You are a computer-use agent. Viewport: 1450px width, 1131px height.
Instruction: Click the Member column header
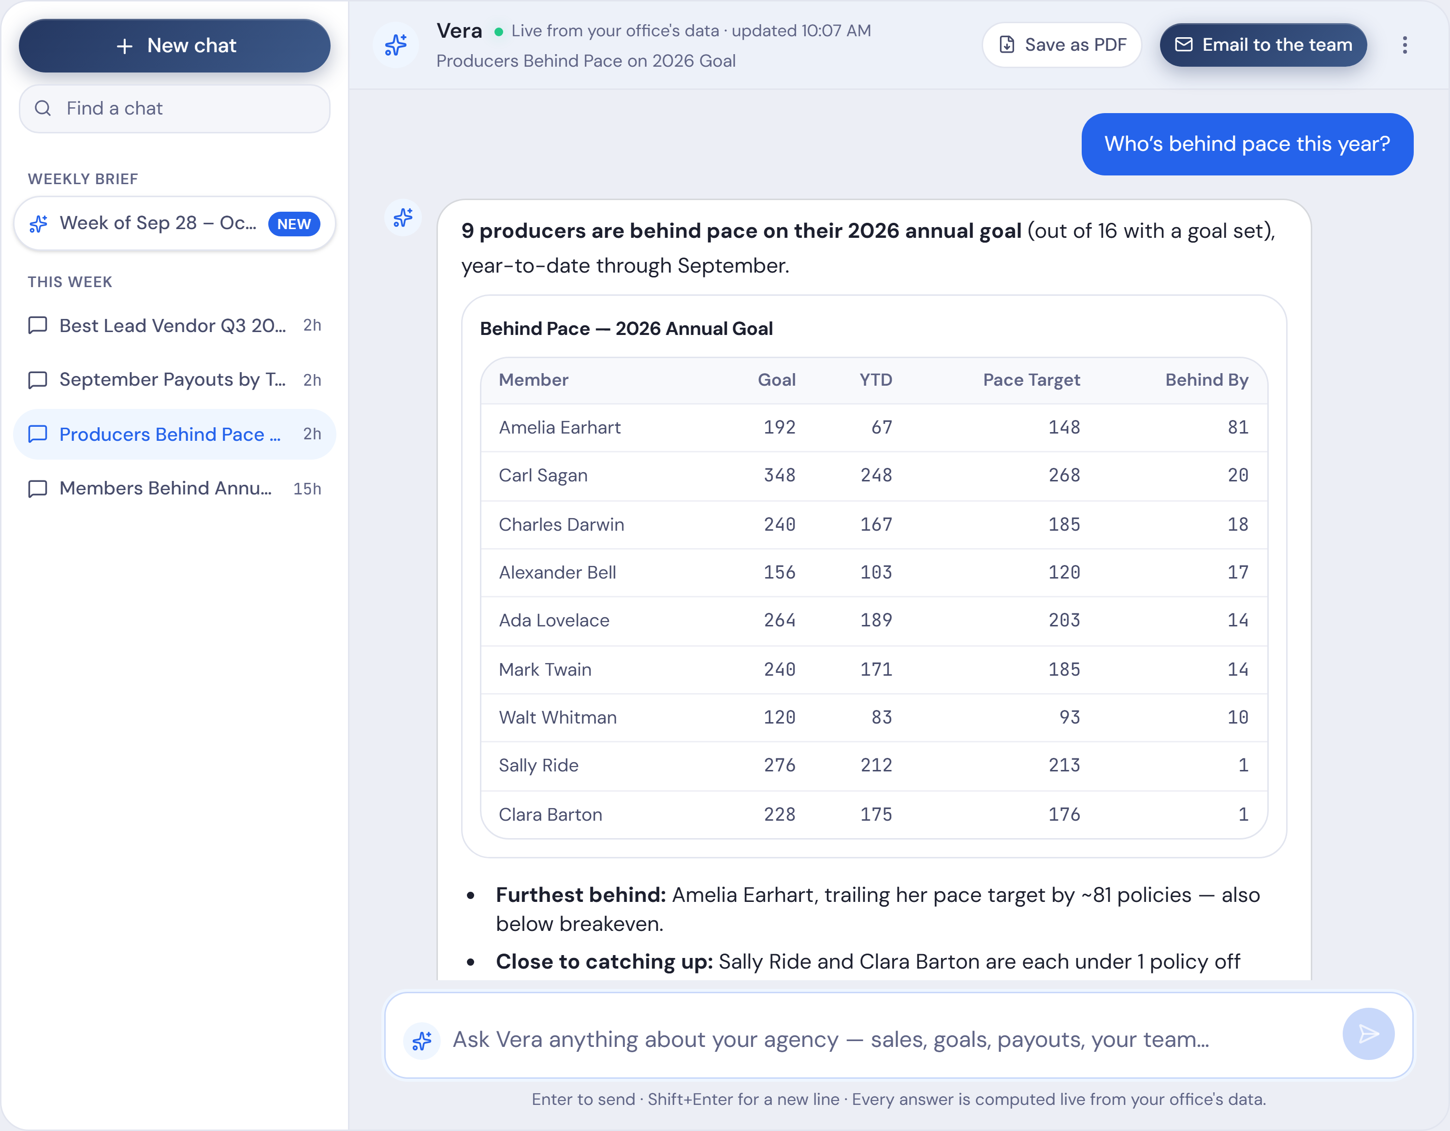coord(534,379)
